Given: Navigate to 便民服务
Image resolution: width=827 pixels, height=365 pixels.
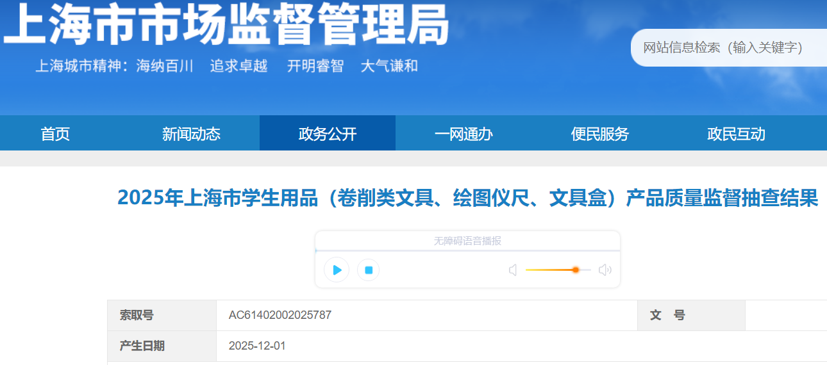Looking at the screenshot, I should coord(600,134).
